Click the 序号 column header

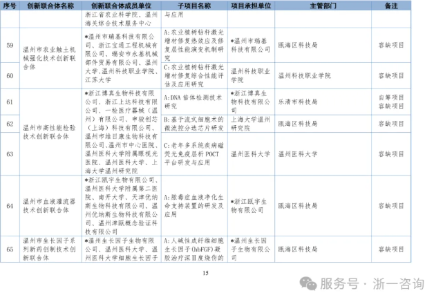(x=10, y=4)
